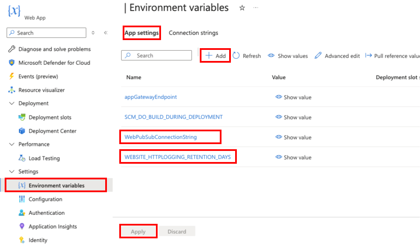The height and width of the screenshot is (246, 420).
Task: Open the ellipsis menu beside the star icon
Action: tap(256, 8)
